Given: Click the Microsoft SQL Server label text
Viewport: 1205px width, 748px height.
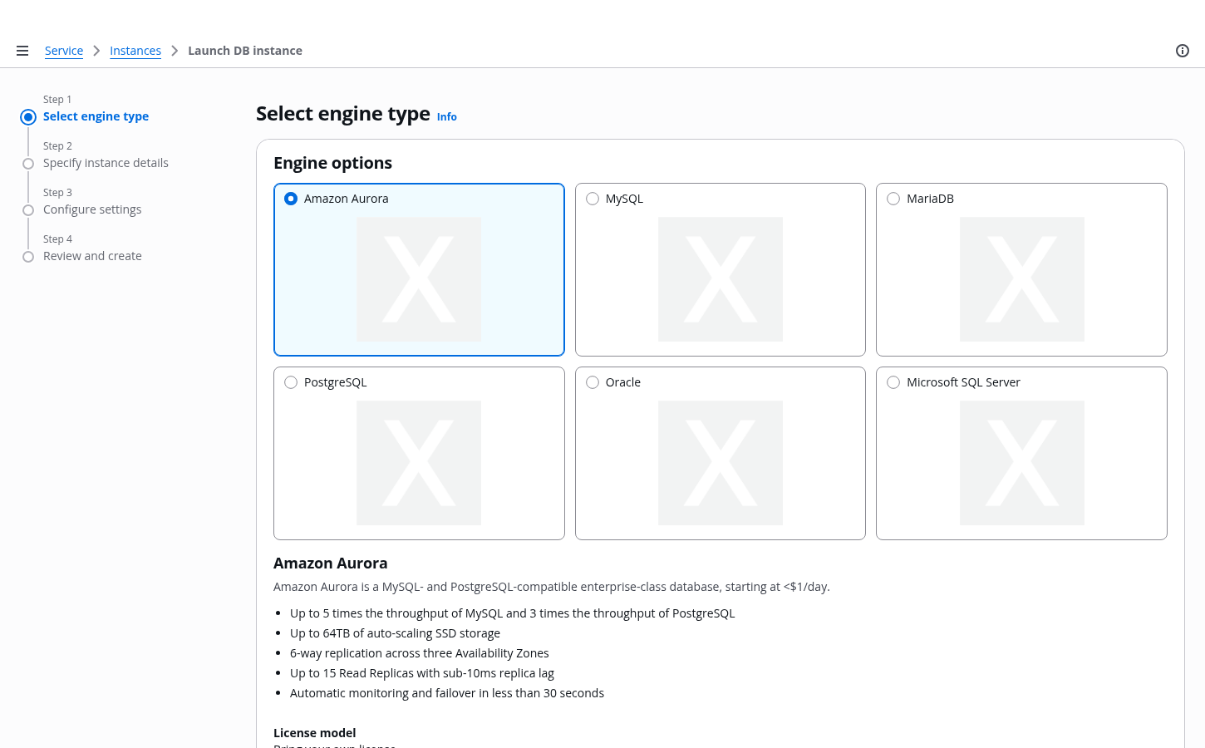Looking at the screenshot, I should click(x=963, y=382).
